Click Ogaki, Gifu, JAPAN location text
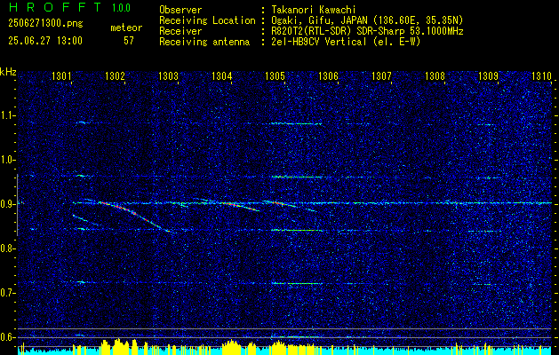Screen dimensions: 559x355 pyautogui.click(x=367, y=20)
